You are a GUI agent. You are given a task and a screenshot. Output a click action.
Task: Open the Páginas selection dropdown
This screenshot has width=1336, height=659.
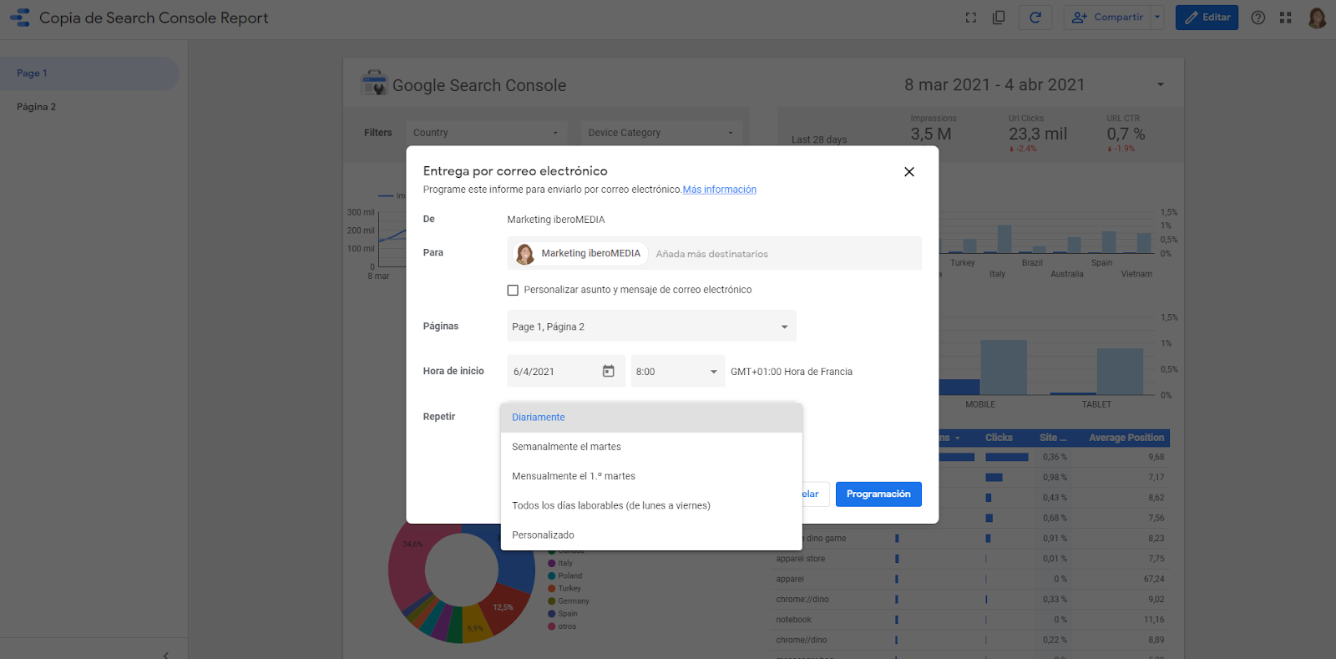point(651,327)
